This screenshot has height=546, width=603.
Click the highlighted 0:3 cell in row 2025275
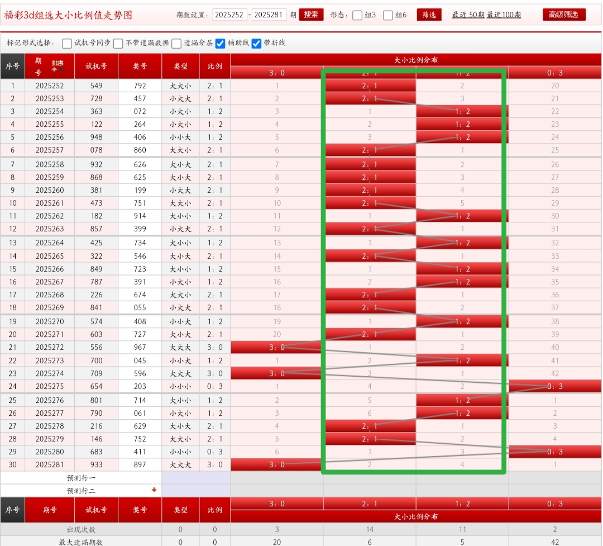point(554,386)
